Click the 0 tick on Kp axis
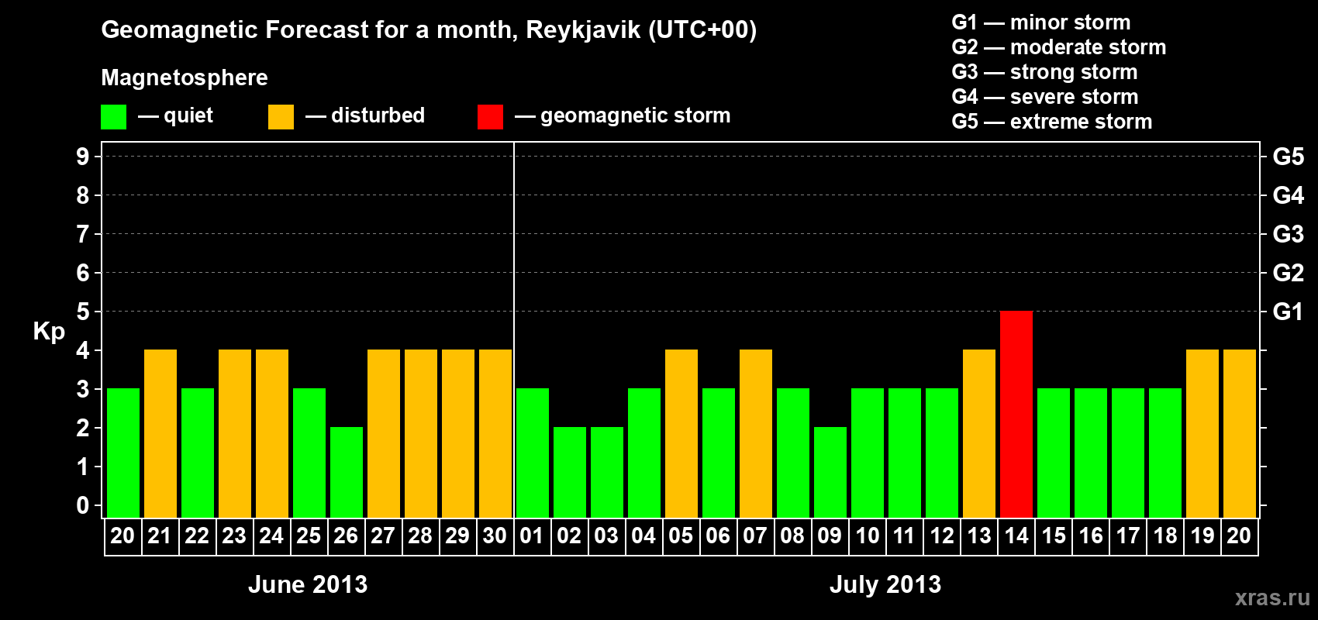This screenshot has width=1318, height=620. pos(83,505)
